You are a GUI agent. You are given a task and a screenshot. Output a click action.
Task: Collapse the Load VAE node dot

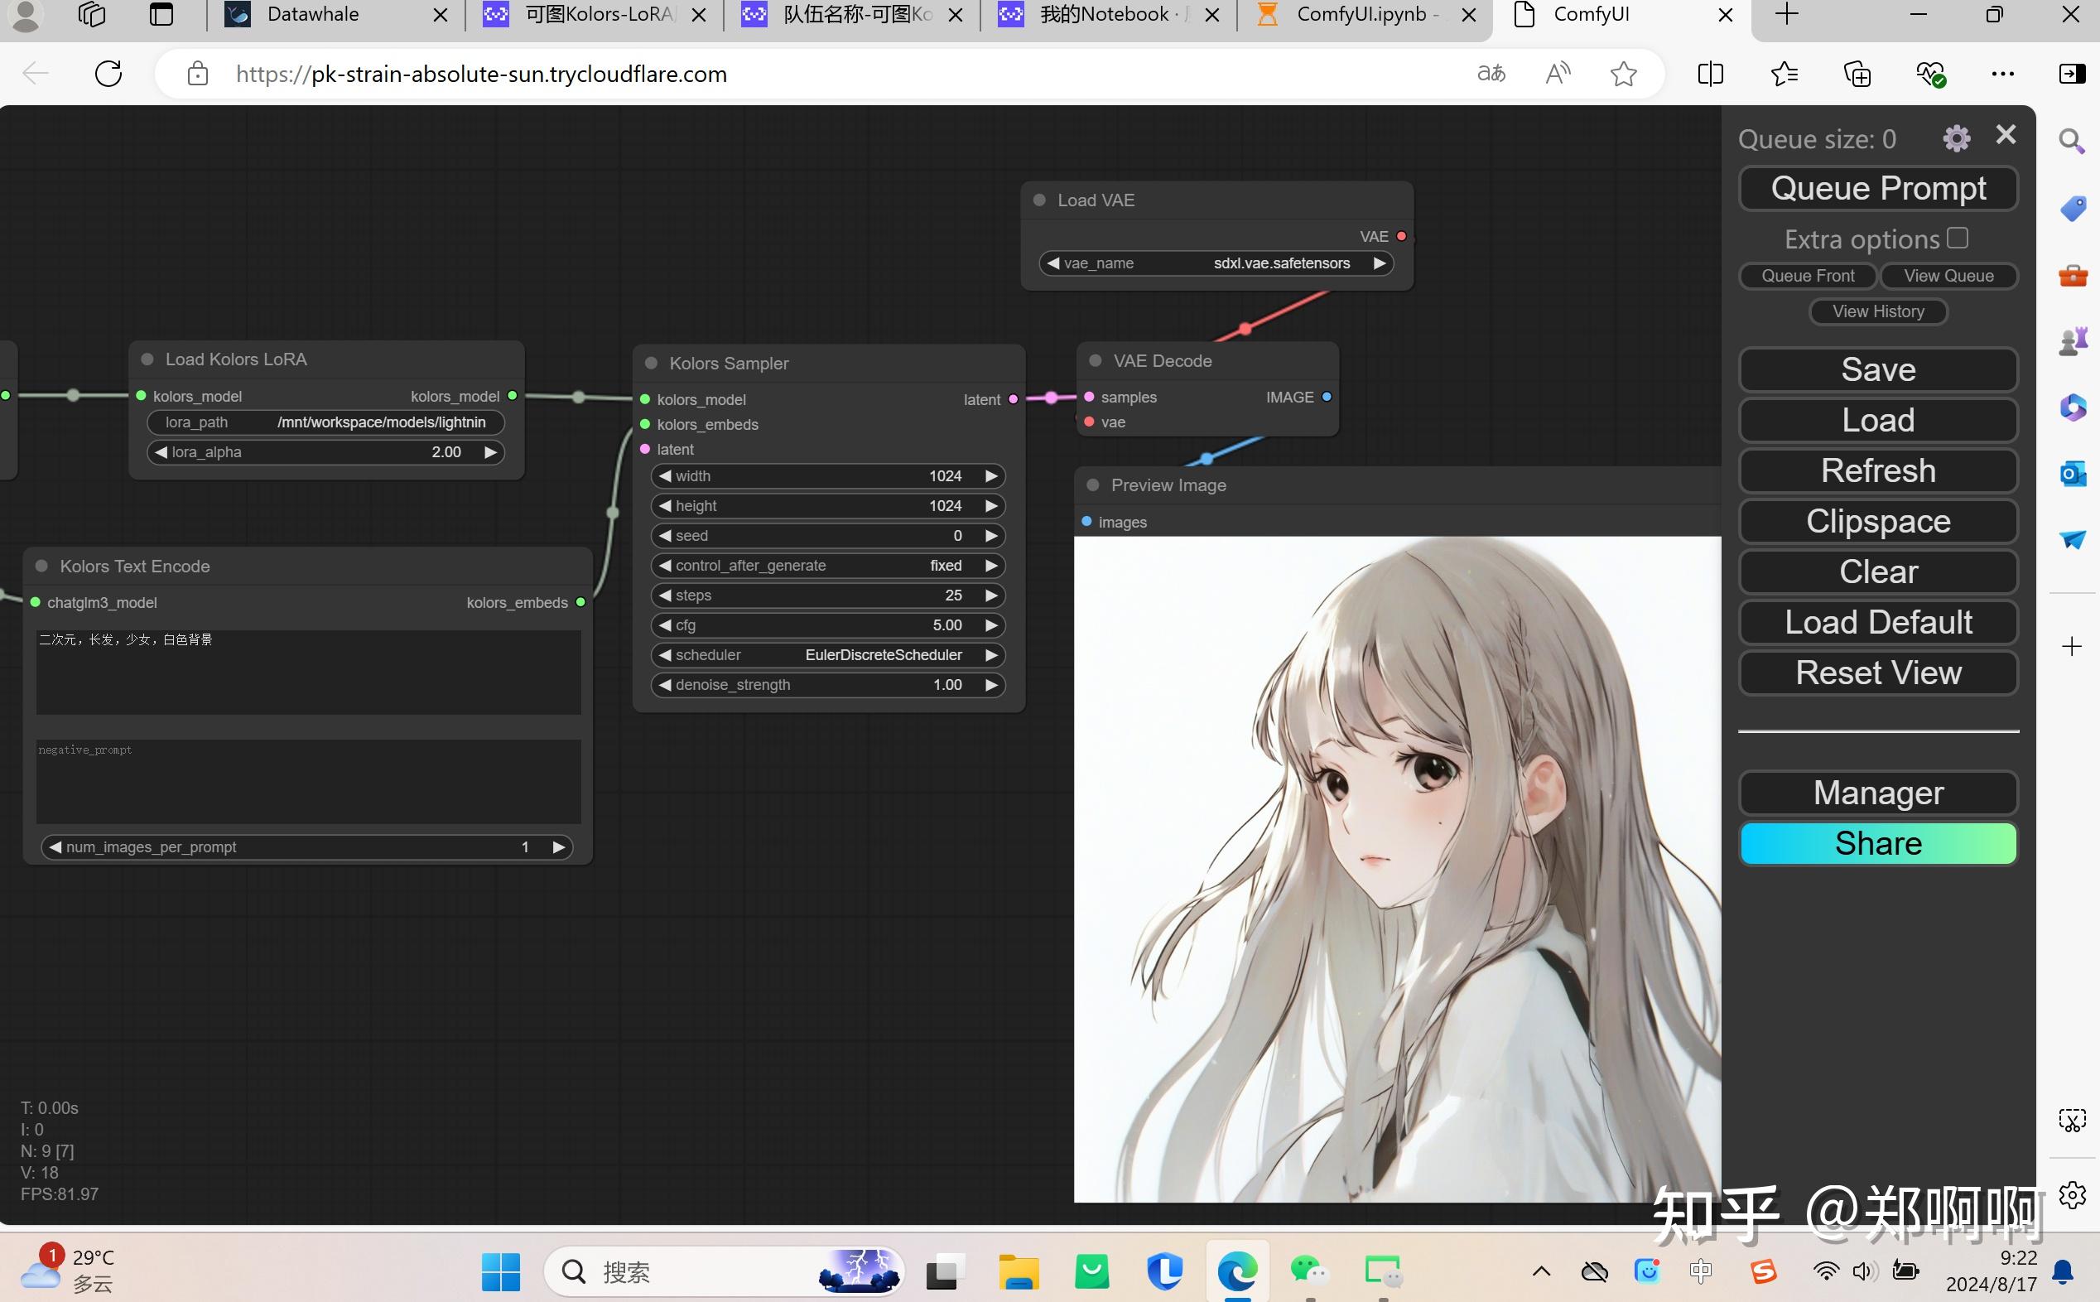[x=1040, y=200]
